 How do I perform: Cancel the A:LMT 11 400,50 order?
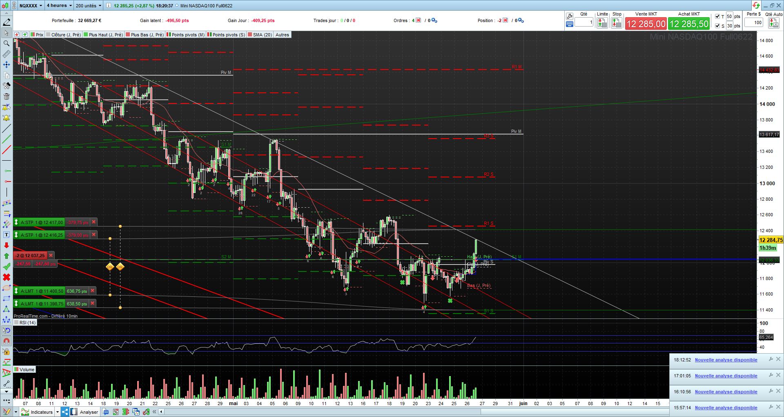[92, 291]
